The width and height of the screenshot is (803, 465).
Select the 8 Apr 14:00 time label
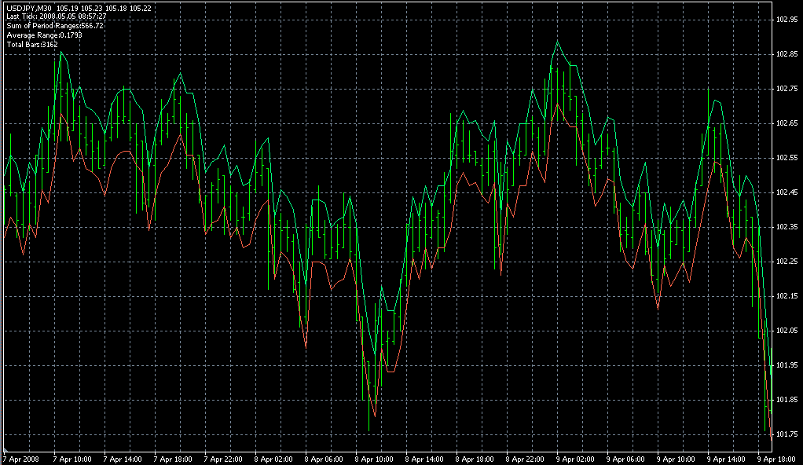[x=424, y=459]
